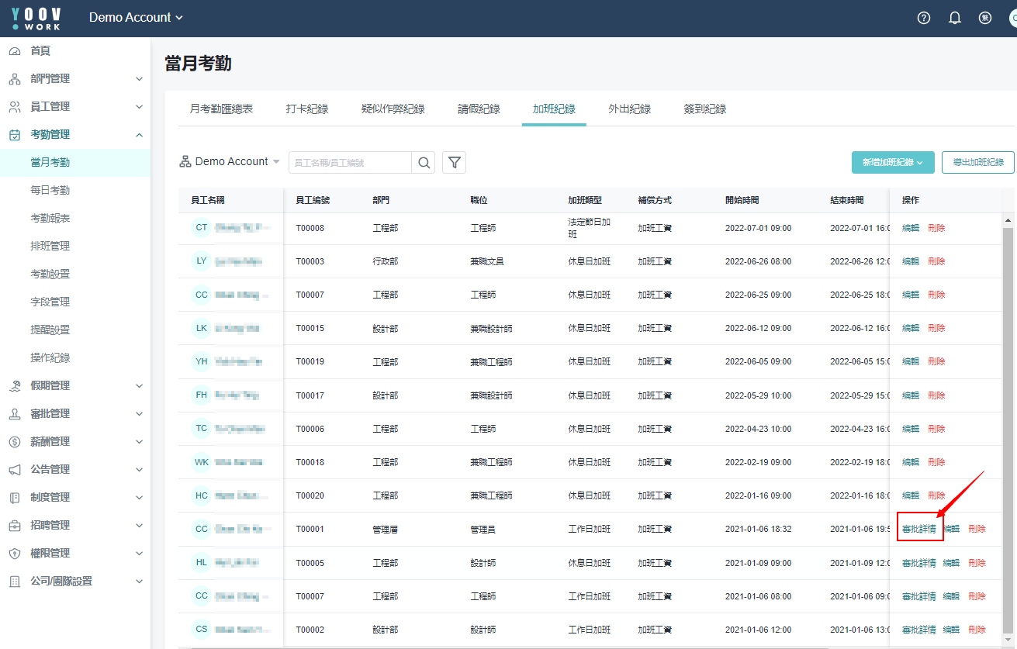1017x649 pixels.
Task: Click the employee name search field
Action: [350, 163]
